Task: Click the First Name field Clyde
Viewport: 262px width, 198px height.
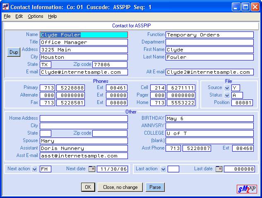Action: pyautogui.click(x=210, y=50)
